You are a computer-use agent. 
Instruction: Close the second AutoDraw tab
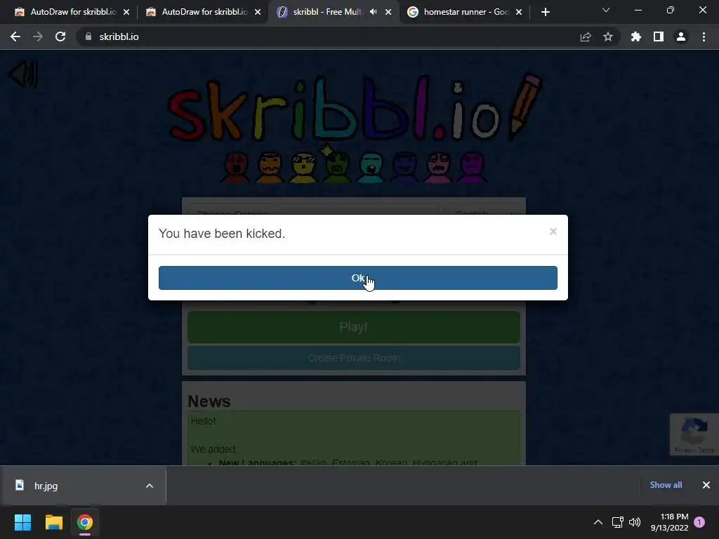tap(258, 12)
